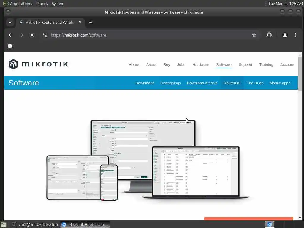The width and height of the screenshot is (304, 228).
Task: Open The Dude submenu item
Action: click(x=255, y=83)
